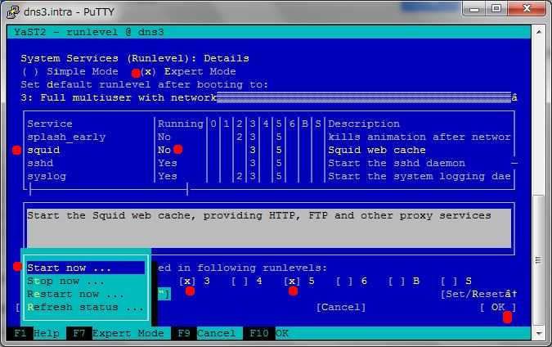Choose Restart now from popup menu
The height and width of the screenshot is (347, 552).
pyautogui.click(x=86, y=294)
